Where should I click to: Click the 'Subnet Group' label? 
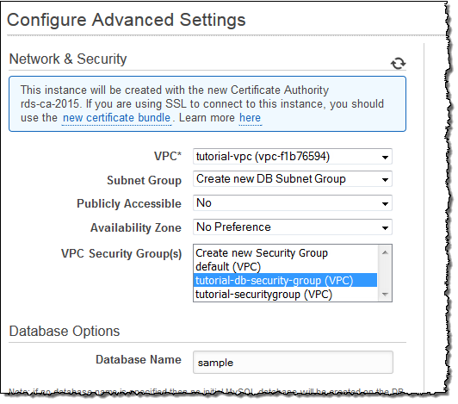(x=145, y=180)
